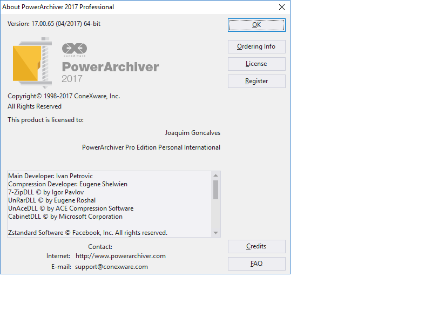The width and height of the screenshot is (432, 324).
Task: Click the yellow PowerArchiver folder logo
Action: pos(32,63)
